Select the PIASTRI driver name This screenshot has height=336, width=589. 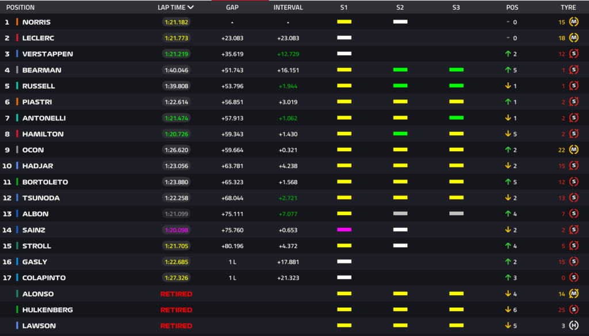[36, 102]
